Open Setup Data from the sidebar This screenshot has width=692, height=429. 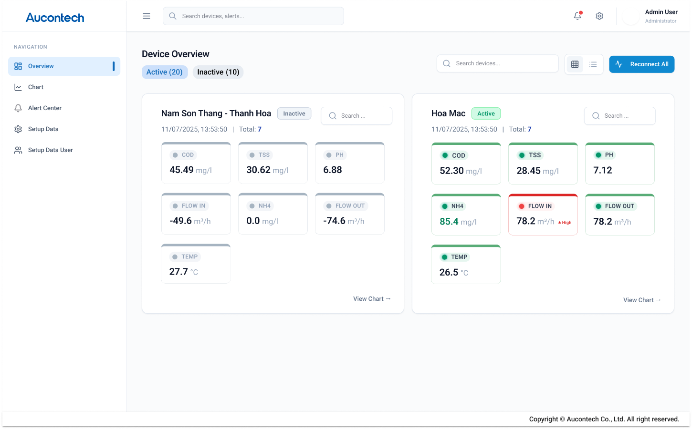coord(43,129)
